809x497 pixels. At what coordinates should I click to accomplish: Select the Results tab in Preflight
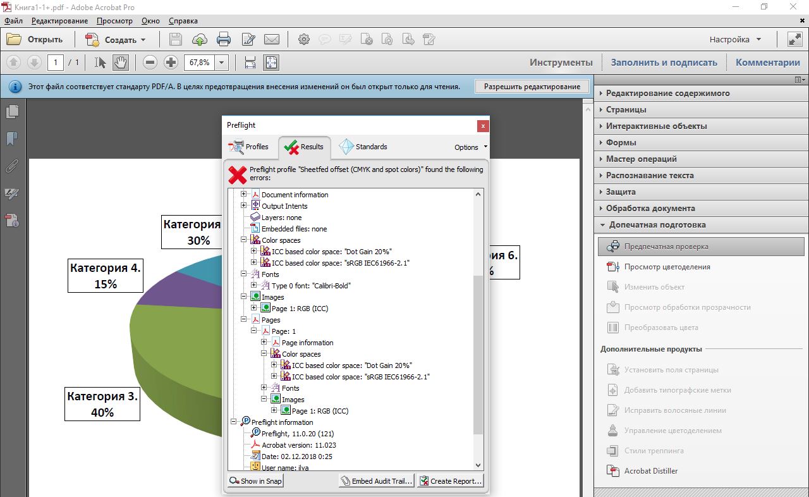[x=304, y=147]
